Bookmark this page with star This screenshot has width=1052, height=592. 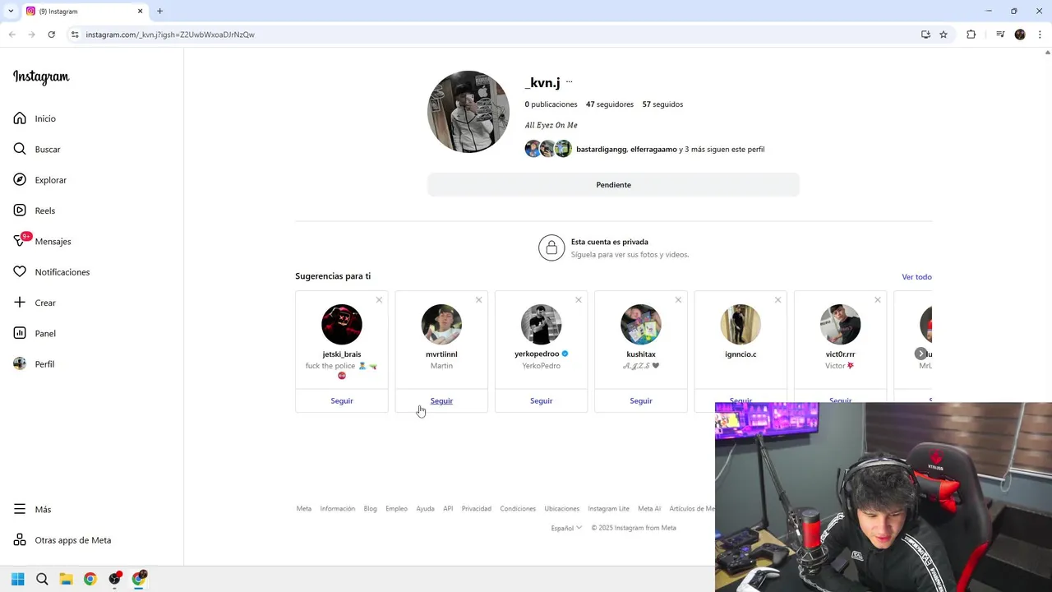click(944, 35)
